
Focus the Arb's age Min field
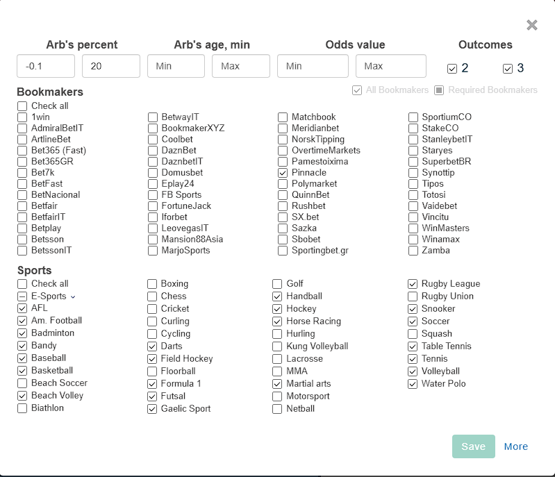[176, 66]
